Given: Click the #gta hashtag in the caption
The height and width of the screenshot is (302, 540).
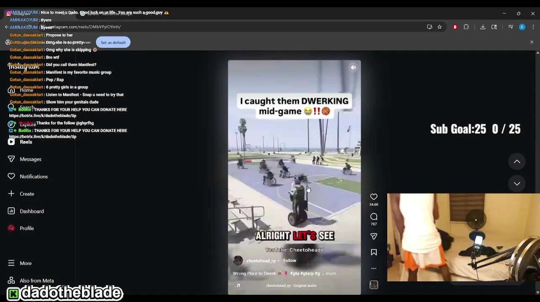Looking at the screenshot, I should (x=295, y=273).
